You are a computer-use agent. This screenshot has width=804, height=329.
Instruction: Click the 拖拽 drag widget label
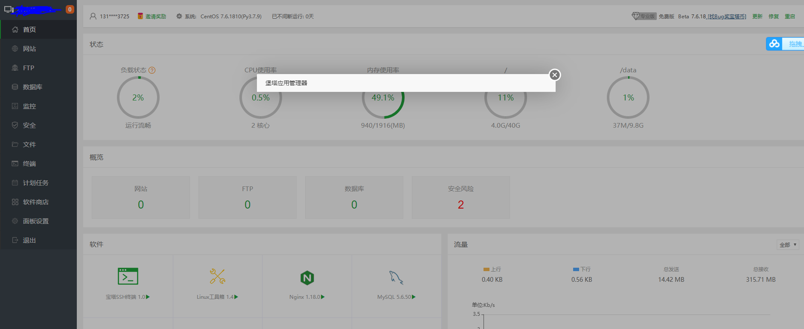click(x=795, y=44)
